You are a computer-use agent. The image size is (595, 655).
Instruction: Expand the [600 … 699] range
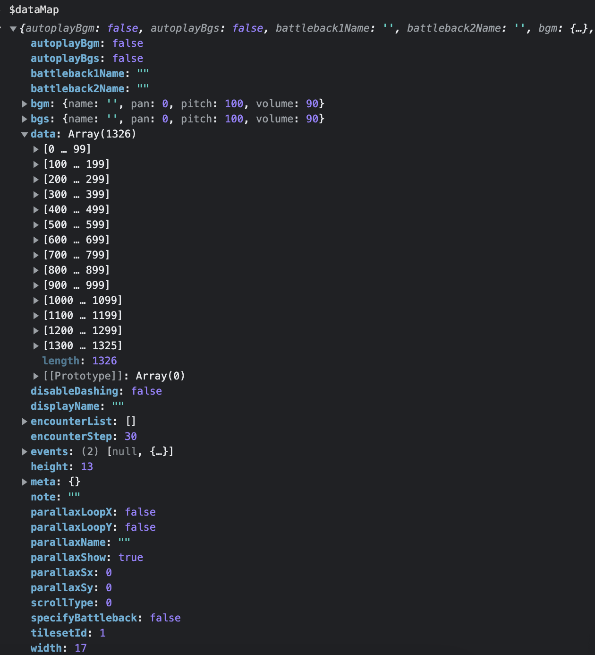point(36,240)
